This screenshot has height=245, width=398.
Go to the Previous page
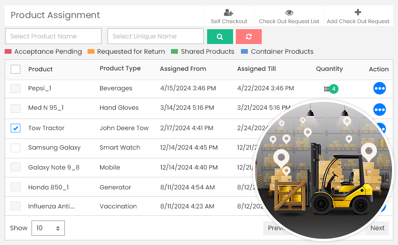coord(273,228)
